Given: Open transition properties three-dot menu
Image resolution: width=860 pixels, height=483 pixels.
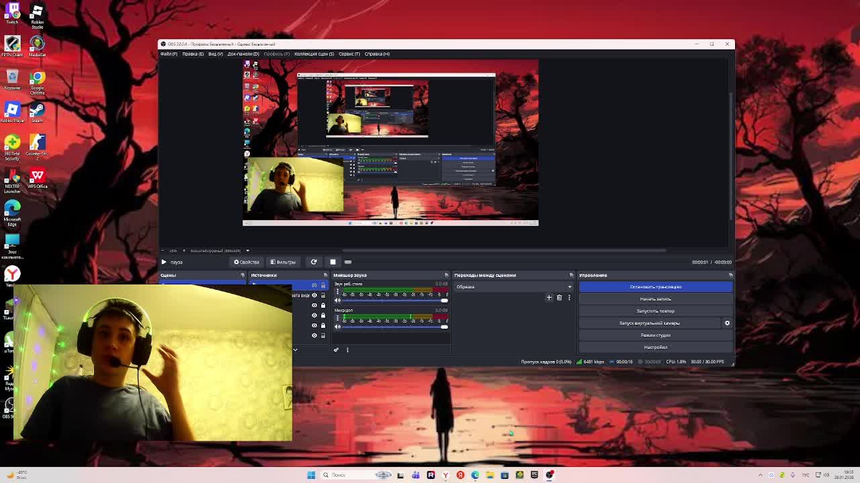Looking at the screenshot, I should tap(569, 297).
